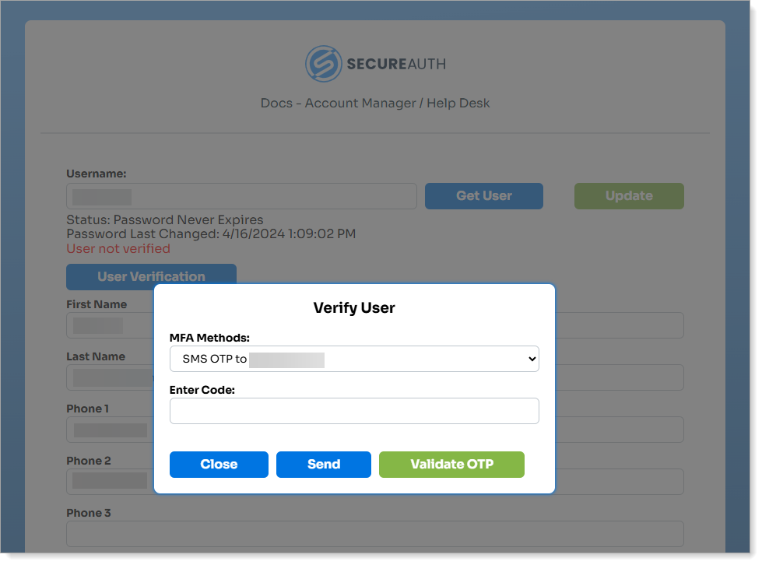Click the Get User button
The height and width of the screenshot is (565, 762).
[483, 196]
